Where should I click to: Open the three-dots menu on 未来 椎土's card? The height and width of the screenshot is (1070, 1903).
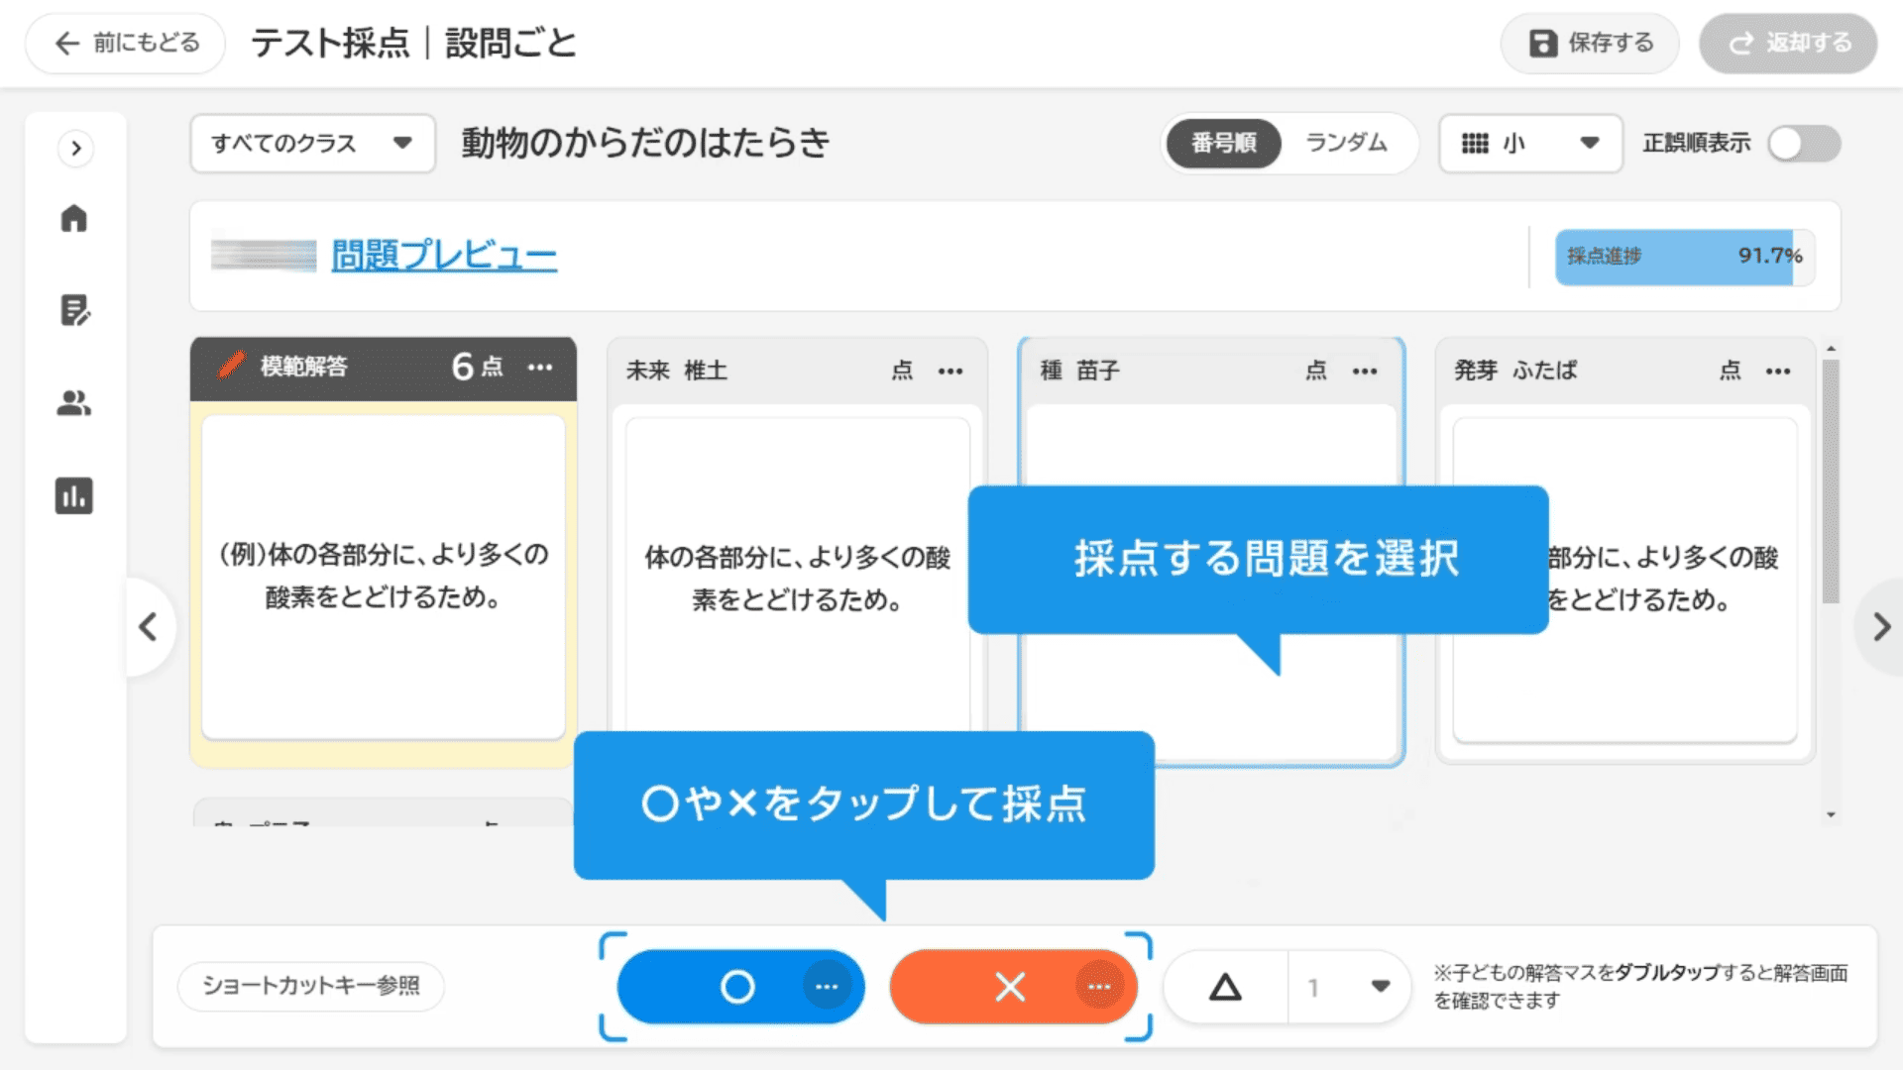pos(951,372)
